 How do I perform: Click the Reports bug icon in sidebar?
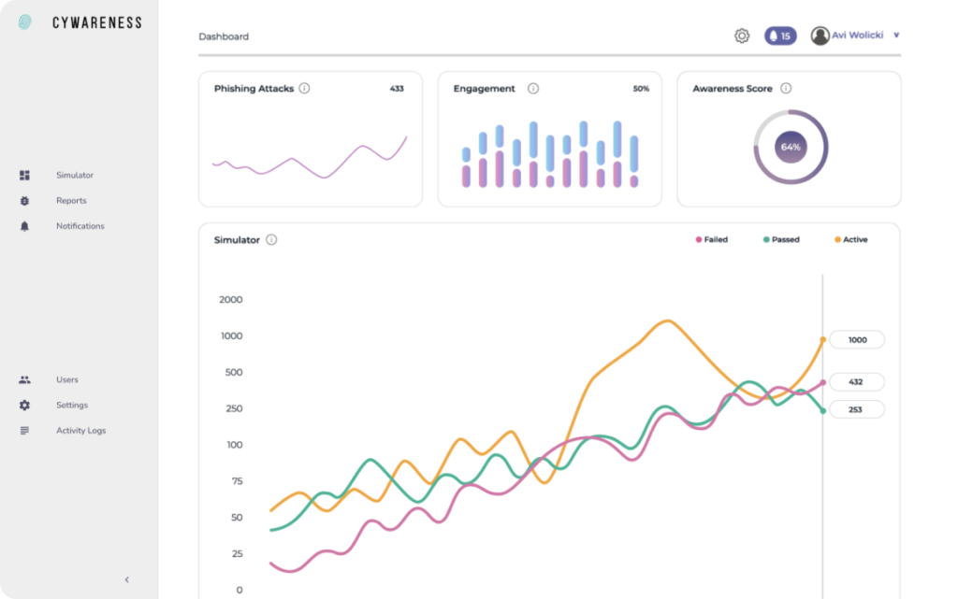24,201
